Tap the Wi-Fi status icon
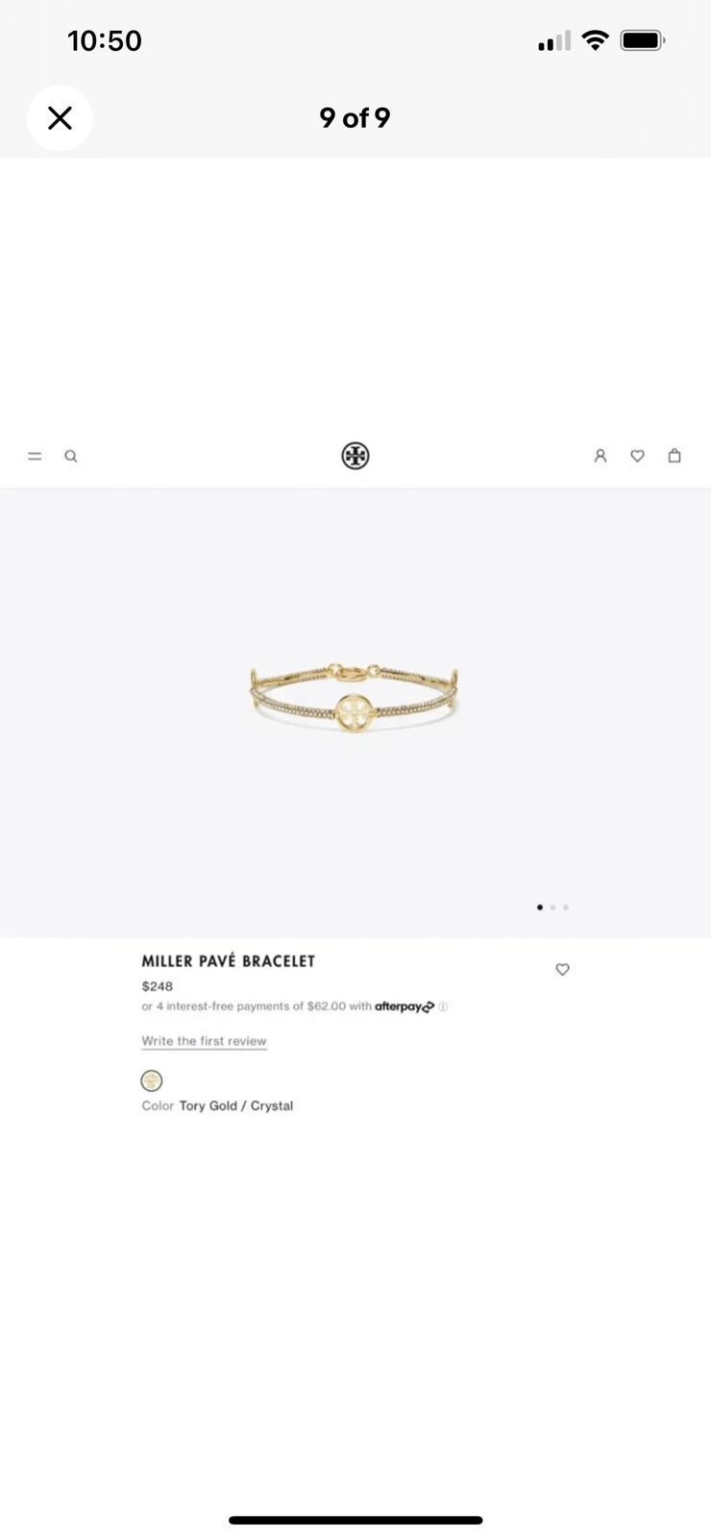The height and width of the screenshot is (1538, 711). (596, 40)
